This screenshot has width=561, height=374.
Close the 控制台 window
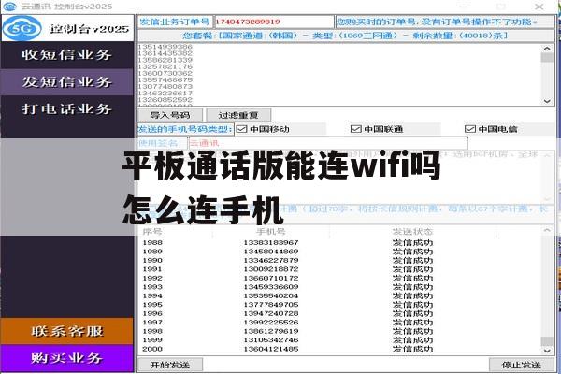point(539,7)
